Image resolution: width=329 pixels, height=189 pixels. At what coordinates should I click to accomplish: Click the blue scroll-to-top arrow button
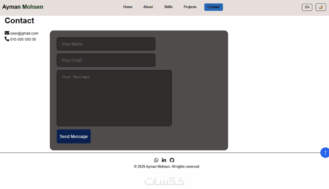[325, 152]
